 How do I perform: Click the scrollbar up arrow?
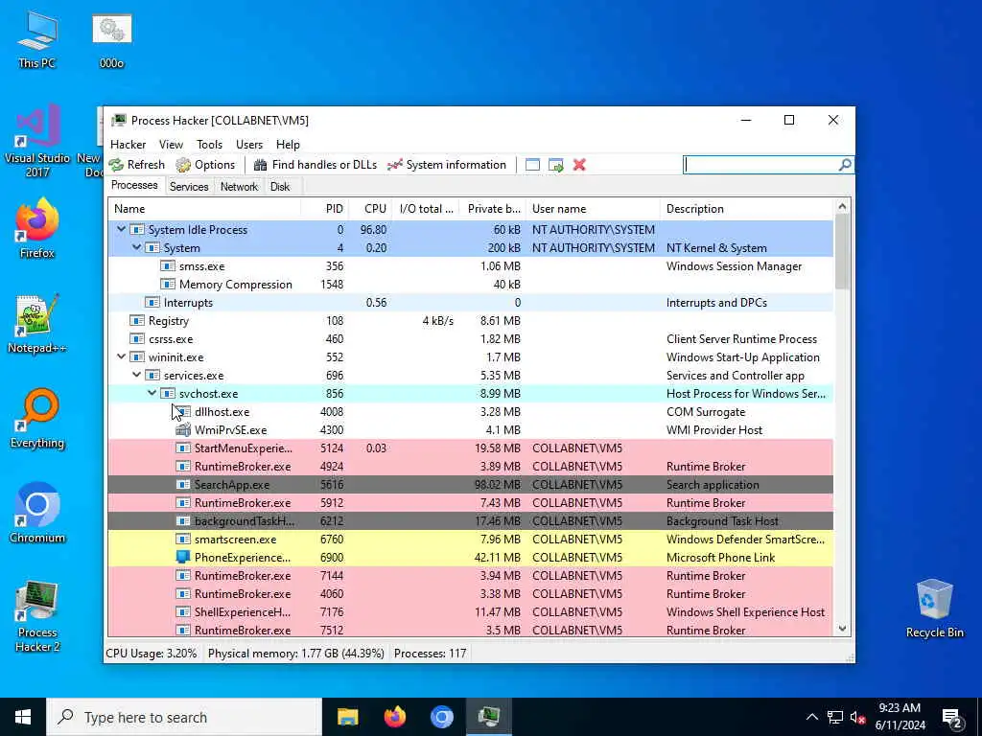click(x=842, y=206)
